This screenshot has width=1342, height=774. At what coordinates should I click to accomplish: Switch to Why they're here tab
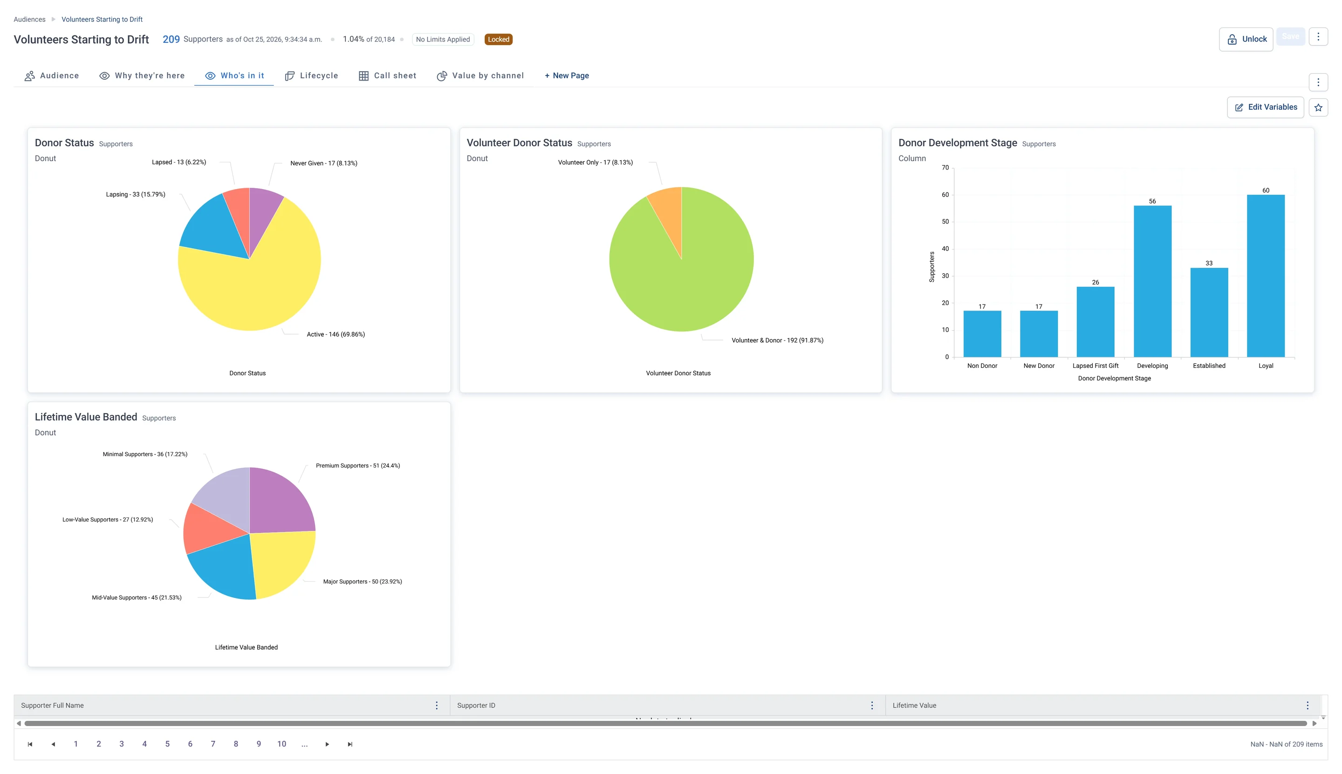point(142,75)
